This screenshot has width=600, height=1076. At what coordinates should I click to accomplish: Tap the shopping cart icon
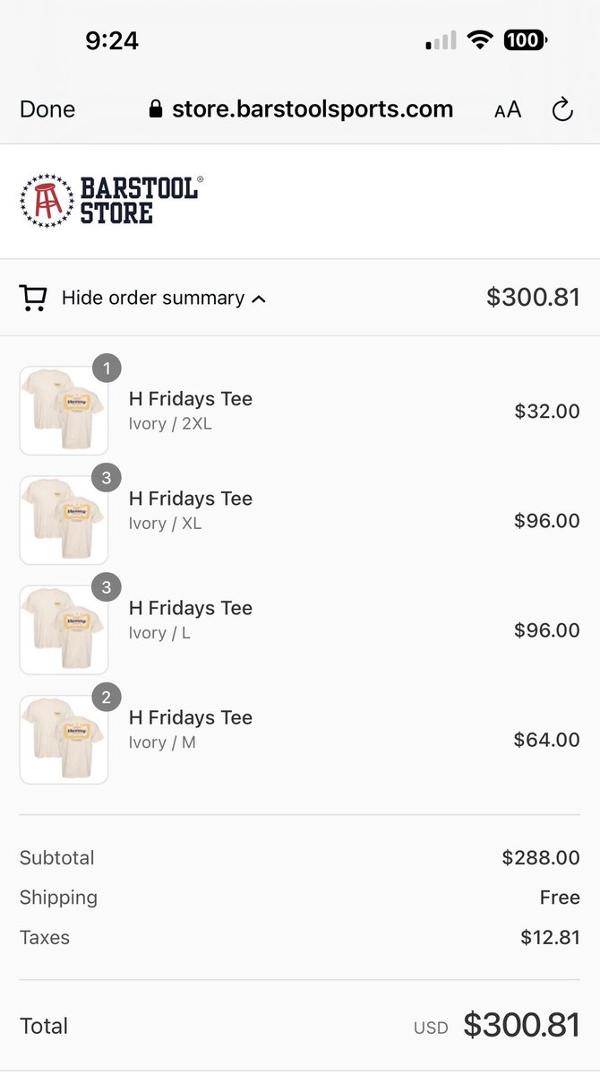tap(34, 298)
